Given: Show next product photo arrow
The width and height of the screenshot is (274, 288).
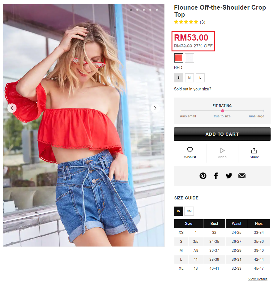Looking at the screenshot, I should click(155, 108).
